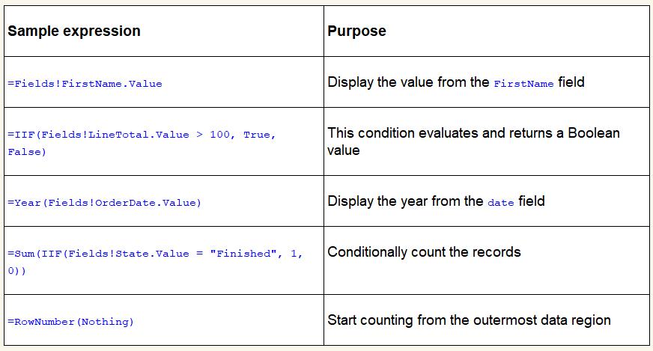Click the "Sample expression" column header

coord(74,31)
